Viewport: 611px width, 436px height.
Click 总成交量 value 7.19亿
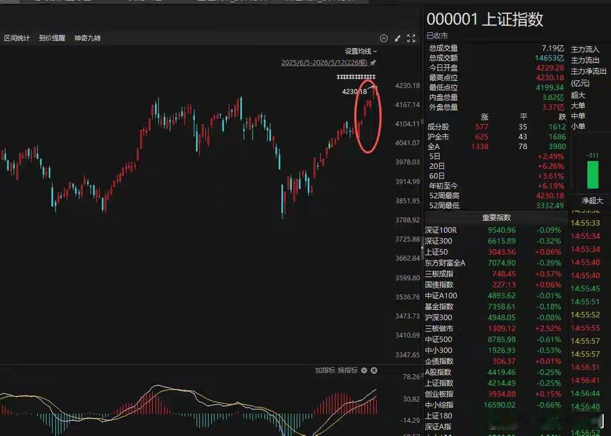[553, 48]
